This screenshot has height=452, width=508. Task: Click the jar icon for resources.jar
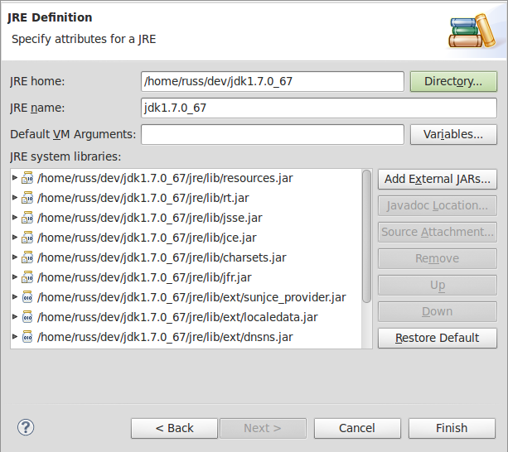[27, 178]
